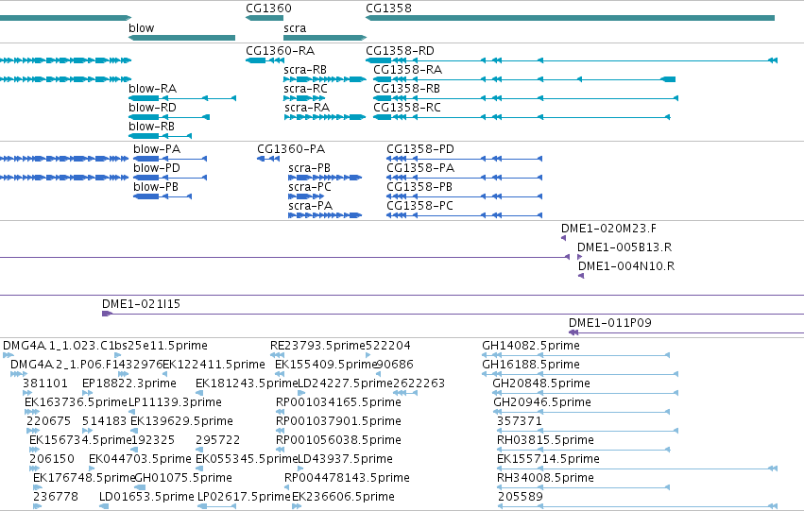The image size is (804, 511).
Task: Select the CG1360 gene label
Action: pos(268,9)
